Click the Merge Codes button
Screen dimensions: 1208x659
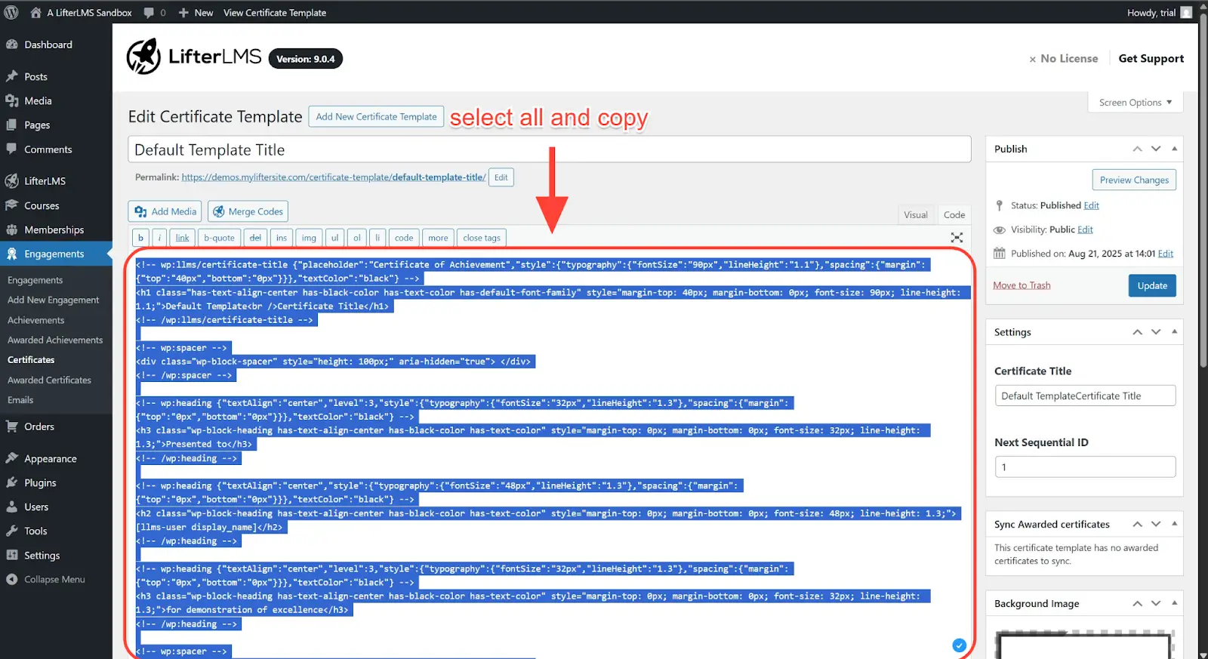(248, 211)
